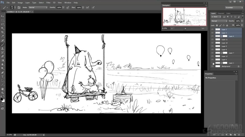Viewport: 245px width, 137px height.
Task: Click the background color swatch
Action: (x=3, y=101)
